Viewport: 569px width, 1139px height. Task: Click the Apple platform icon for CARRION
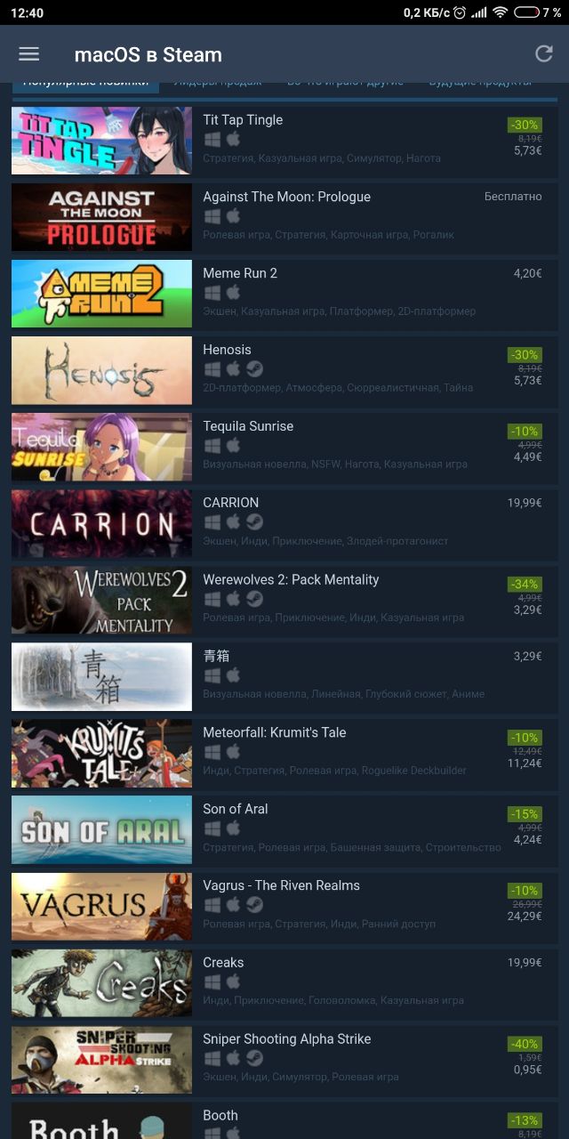click(x=233, y=522)
